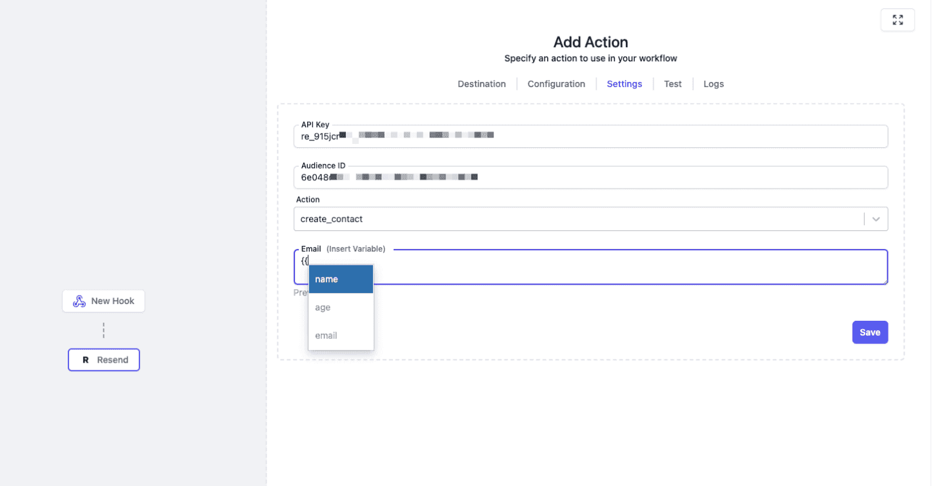
Task: Open the Action create_contact dropdown
Action: pos(590,219)
